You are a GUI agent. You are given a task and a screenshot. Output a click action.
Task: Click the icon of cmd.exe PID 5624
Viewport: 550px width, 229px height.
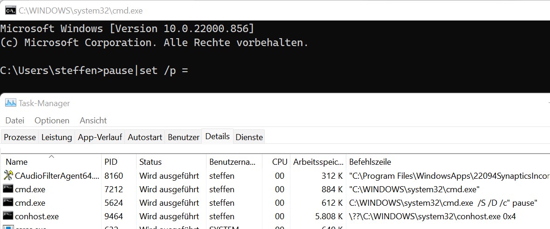pyautogui.click(x=8, y=203)
